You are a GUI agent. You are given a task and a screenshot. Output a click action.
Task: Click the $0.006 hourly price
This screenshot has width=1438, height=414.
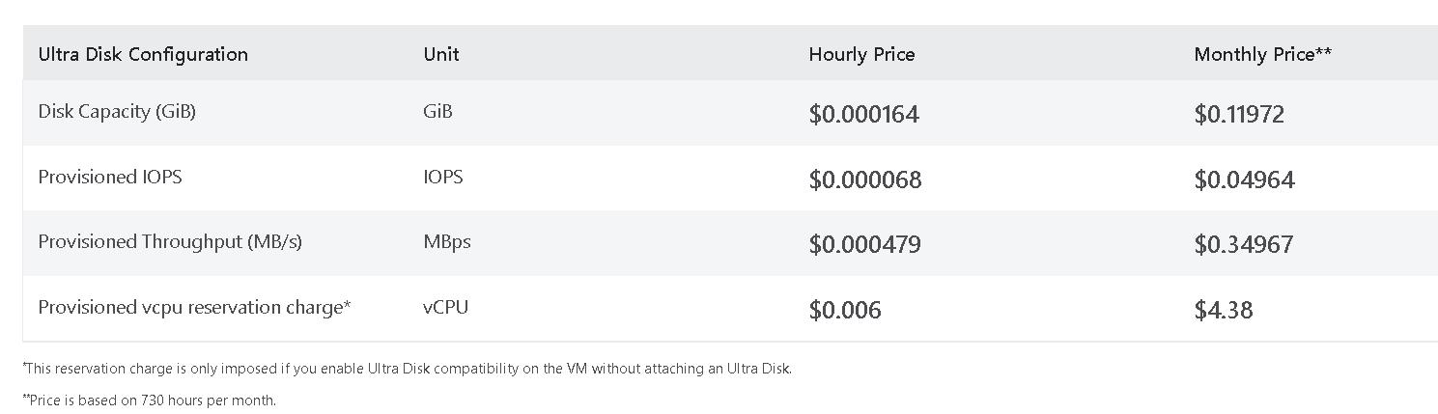(x=845, y=311)
